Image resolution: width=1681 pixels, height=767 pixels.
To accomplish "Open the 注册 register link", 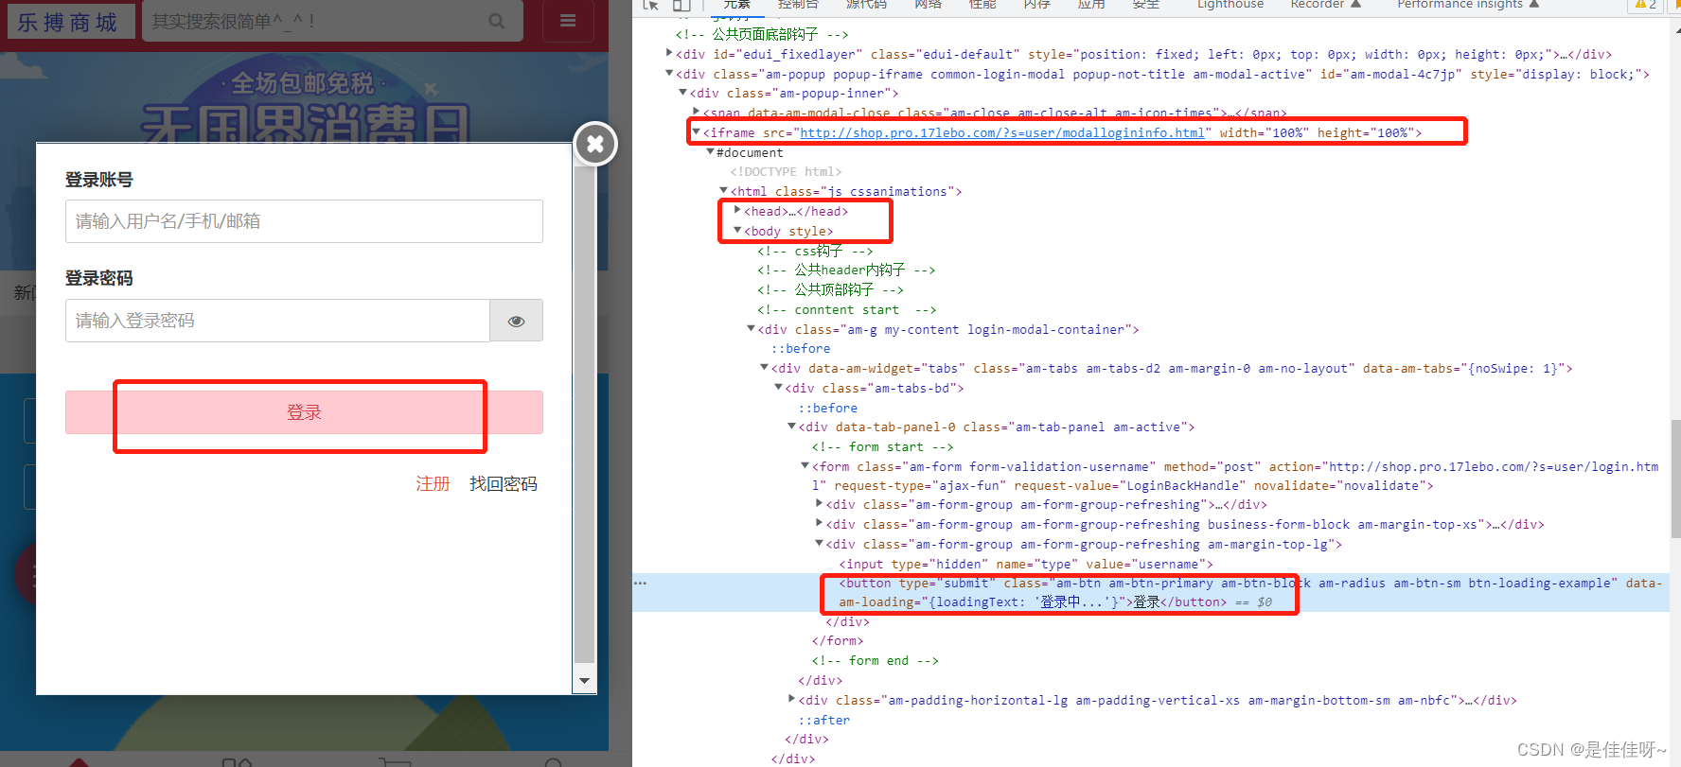I will (434, 484).
